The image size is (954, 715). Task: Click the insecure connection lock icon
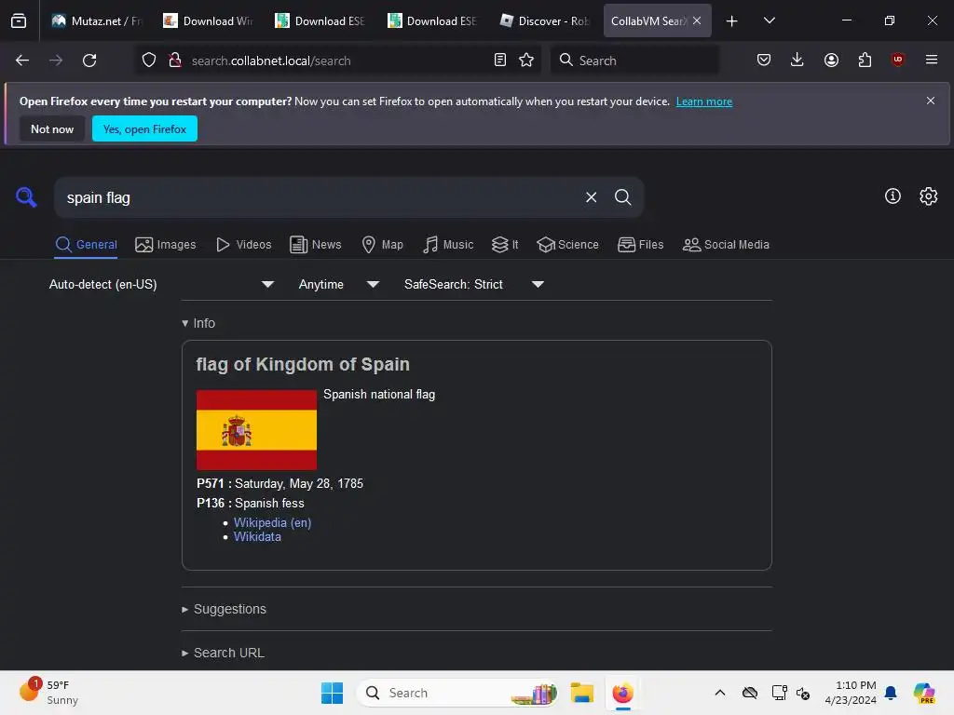pyautogui.click(x=175, y=61)
